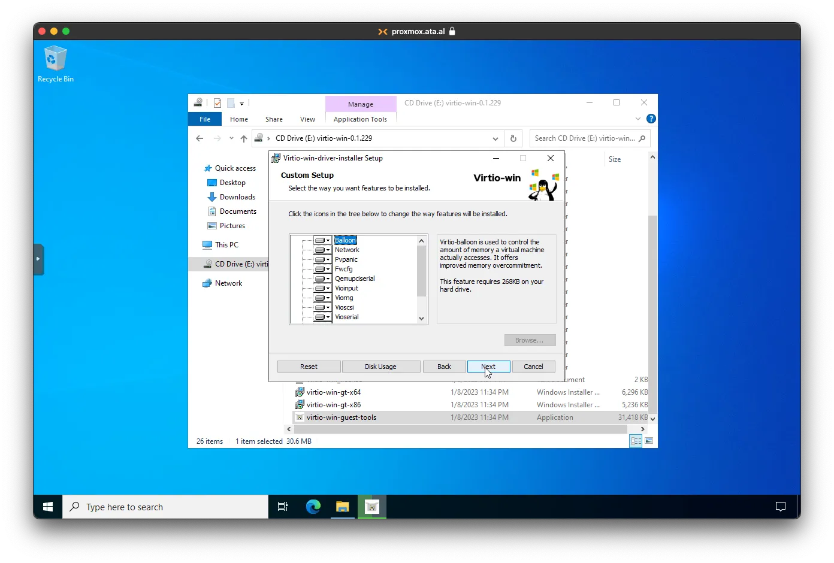
Task: Open recent locations dropdown arrow
Action: (x=231, y=138)
